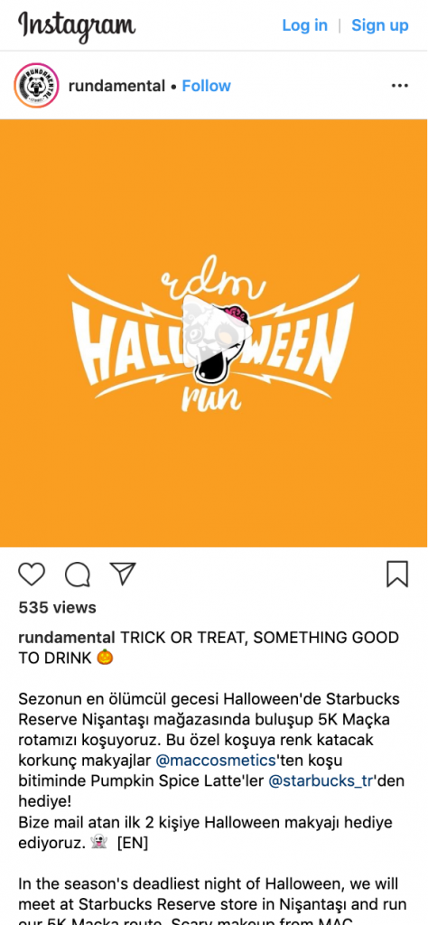
Task: Click the pumpkin emoji in caption
Action: pos(105,659)
